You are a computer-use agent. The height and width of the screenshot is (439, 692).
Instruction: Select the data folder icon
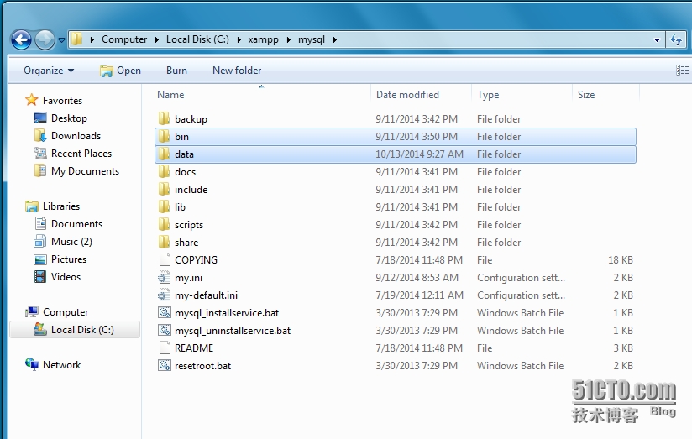click(164, 154)
